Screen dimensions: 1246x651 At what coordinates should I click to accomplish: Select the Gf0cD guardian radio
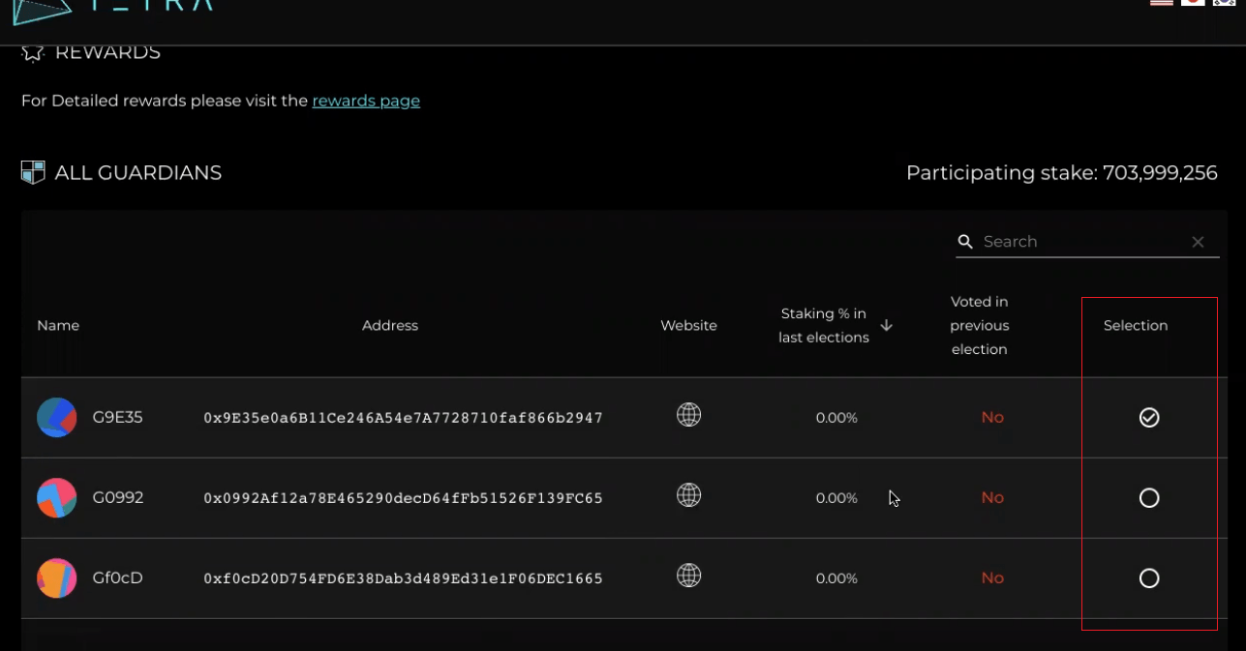click(1149, 578)
